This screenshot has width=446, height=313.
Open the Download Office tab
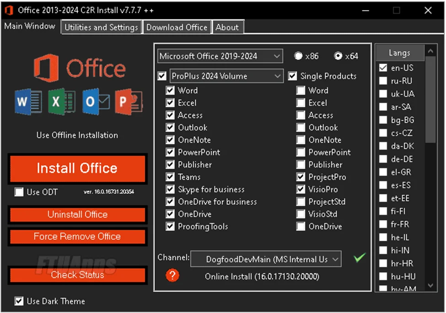coord(177,27)
